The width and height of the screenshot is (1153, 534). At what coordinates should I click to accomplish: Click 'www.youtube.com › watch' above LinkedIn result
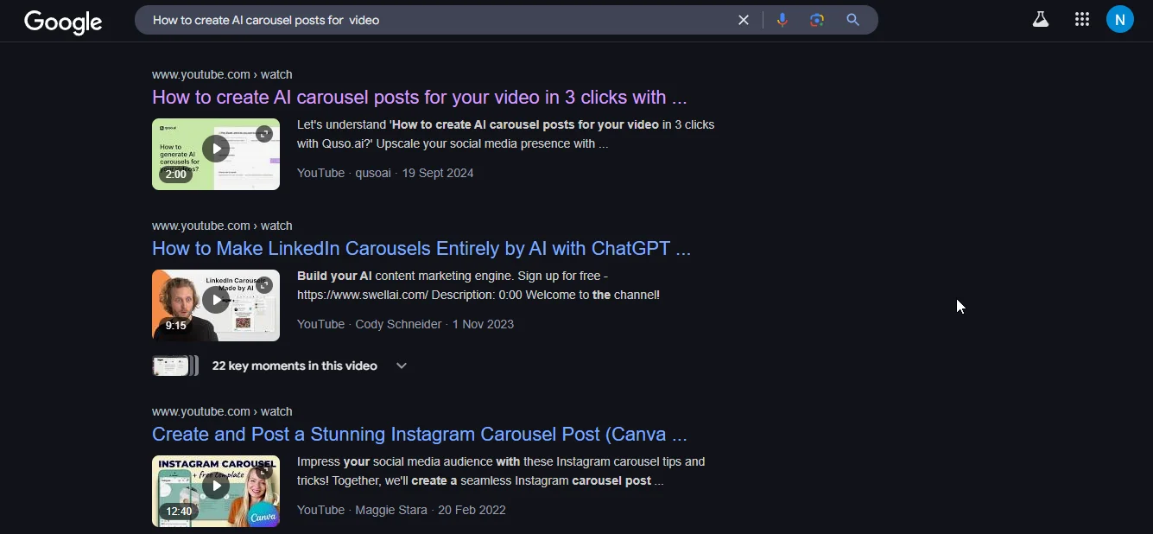222,226
